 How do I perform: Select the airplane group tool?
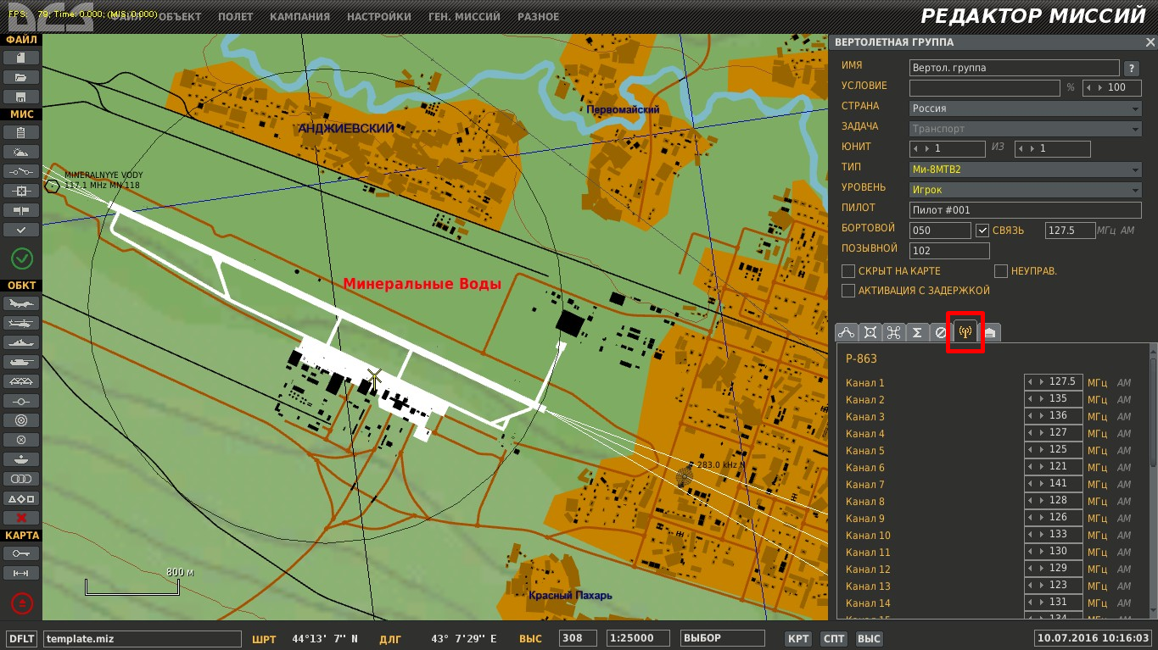coord(21,303)
